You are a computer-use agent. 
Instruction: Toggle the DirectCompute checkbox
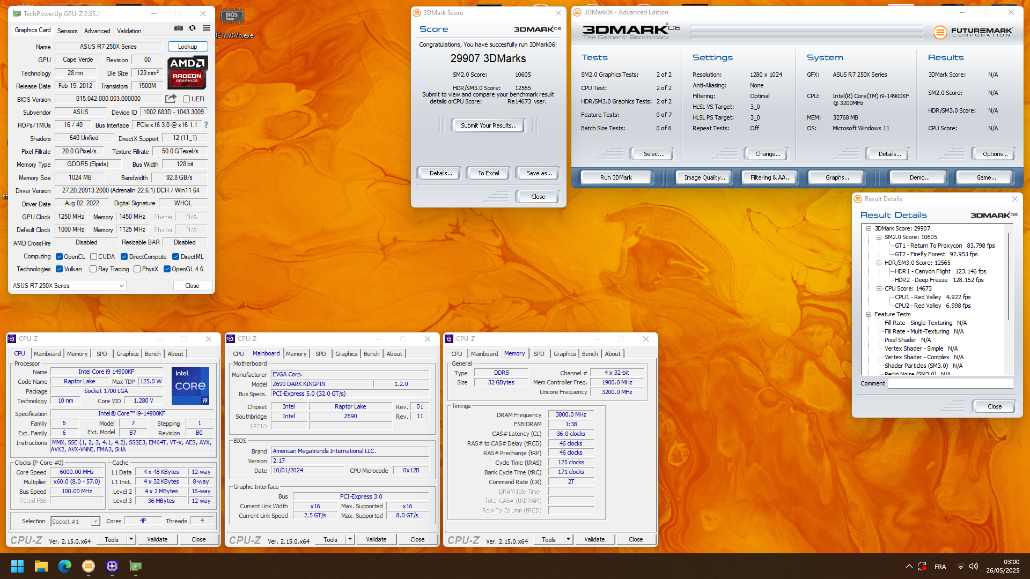point(124,257)
